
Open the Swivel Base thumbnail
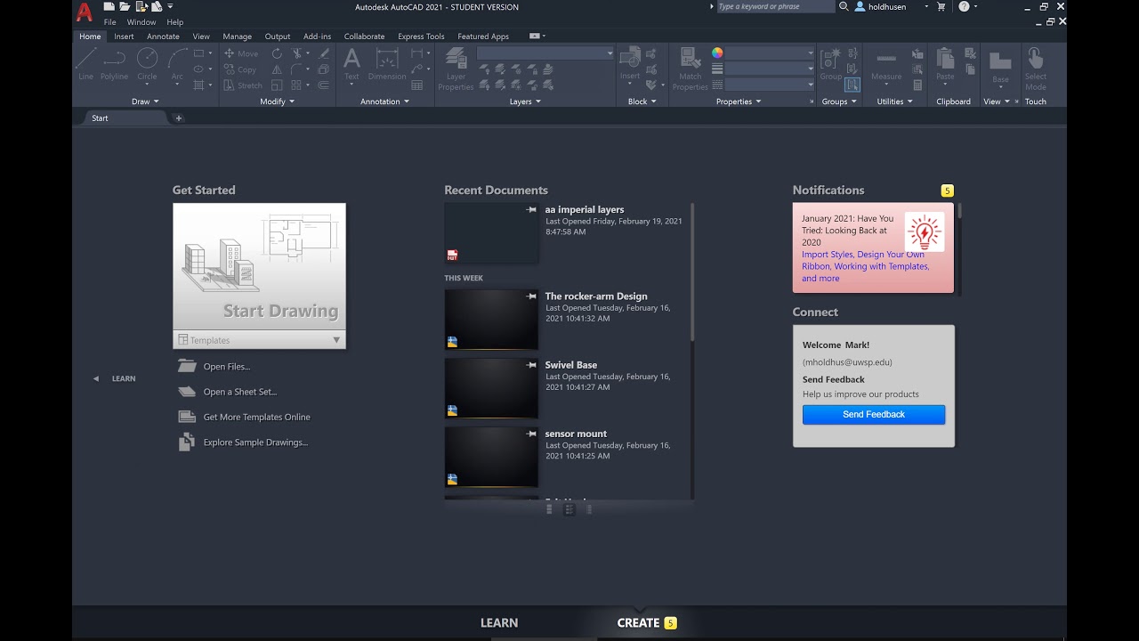tap(491, 388)
